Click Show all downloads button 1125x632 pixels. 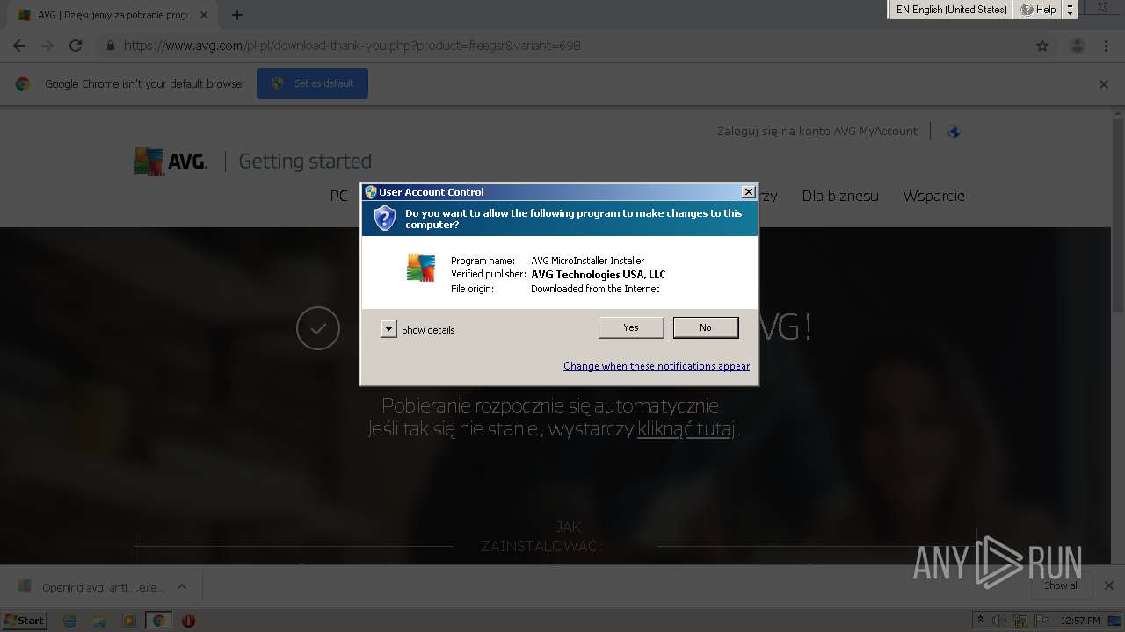[x=1061, y=585]
